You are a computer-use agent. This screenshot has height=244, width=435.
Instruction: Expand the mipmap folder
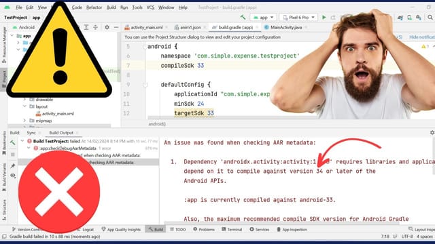(x=24, y=121)
